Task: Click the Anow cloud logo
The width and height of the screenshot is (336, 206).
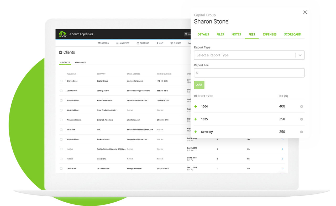Action: [63, 34]
